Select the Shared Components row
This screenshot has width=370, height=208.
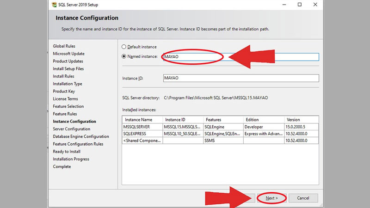(x=221, y=141)
